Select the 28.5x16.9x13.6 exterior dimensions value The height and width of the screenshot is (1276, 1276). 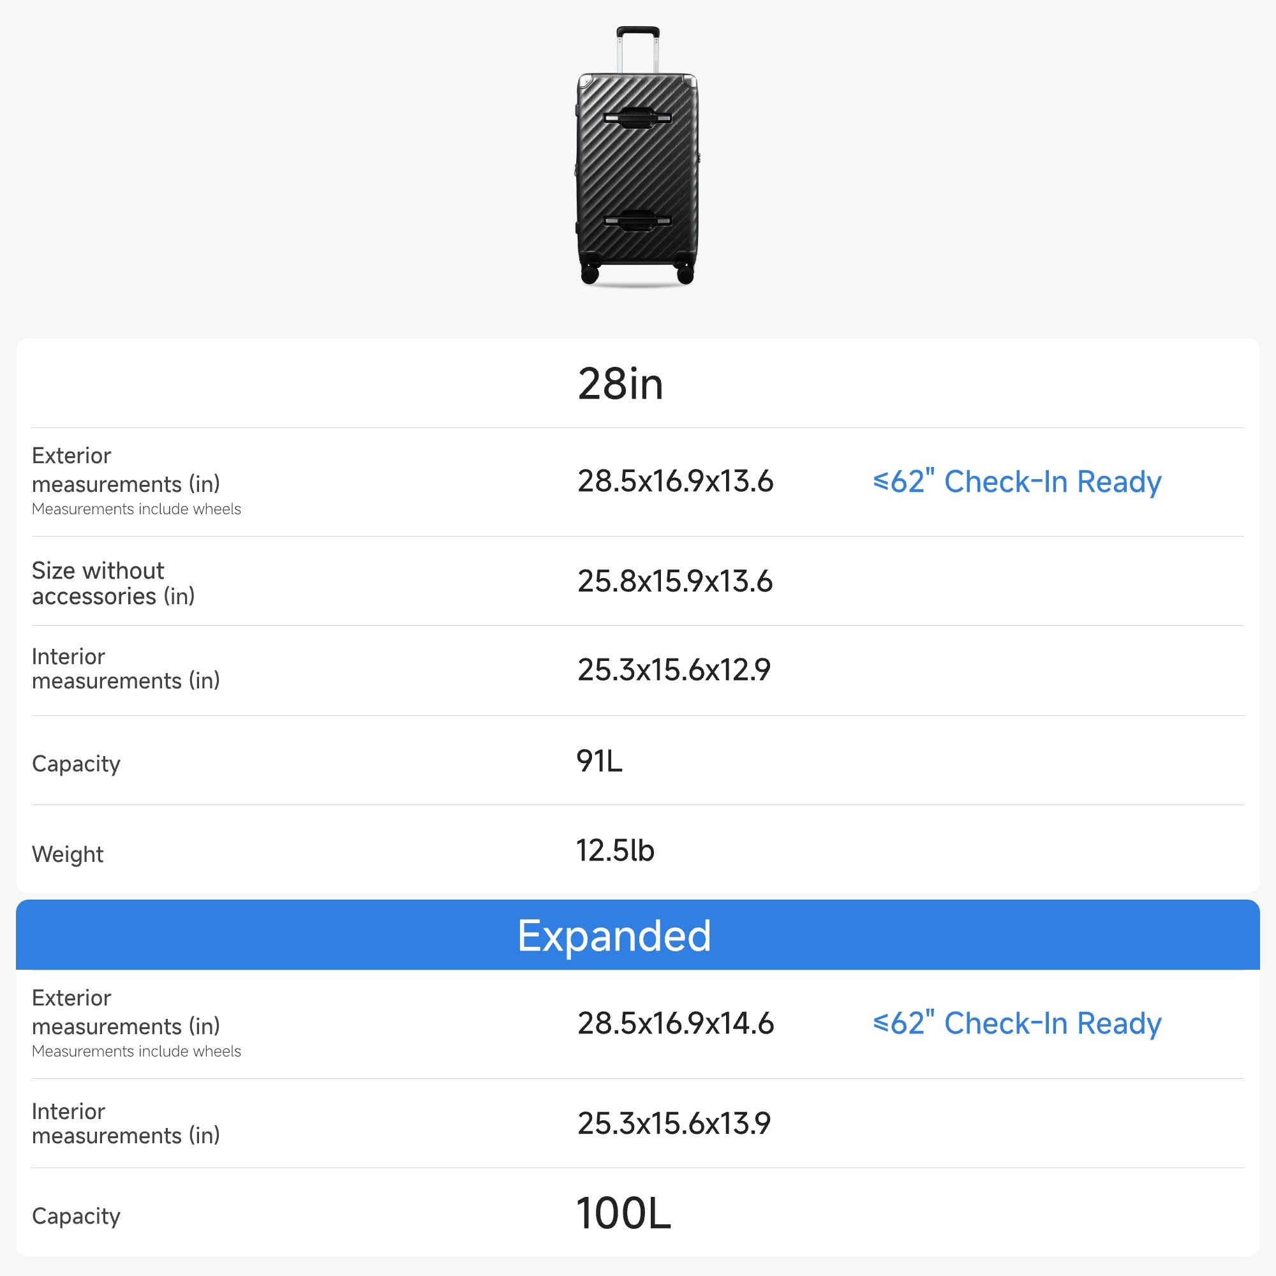tap(675, 482)
